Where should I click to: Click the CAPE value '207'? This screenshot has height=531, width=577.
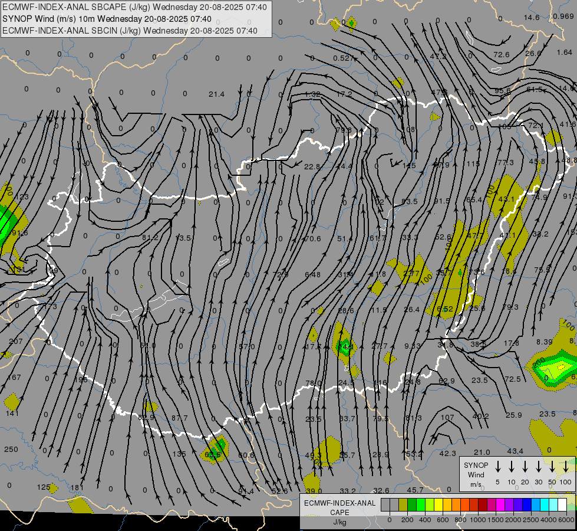(16, 341)
